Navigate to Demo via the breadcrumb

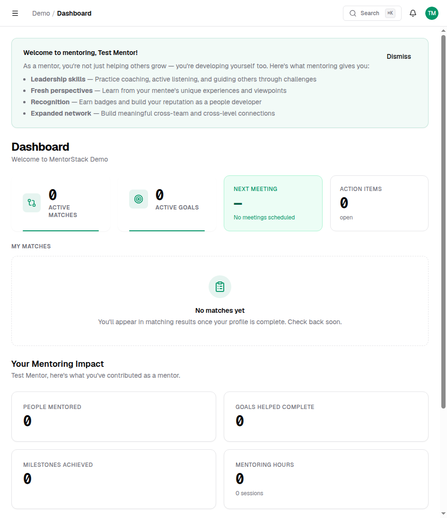tap(41, 13)
